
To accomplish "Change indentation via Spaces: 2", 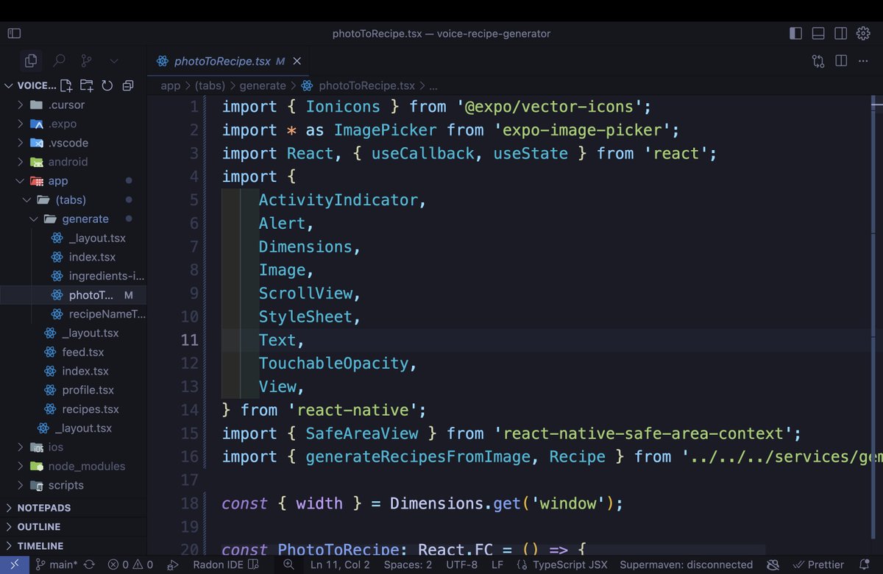I will click(408, 564).
